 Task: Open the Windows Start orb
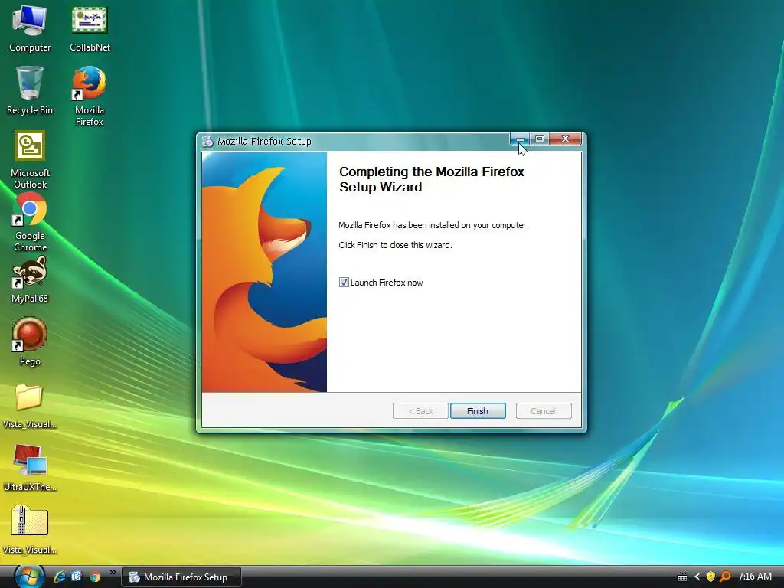click(x=29, y=577)
